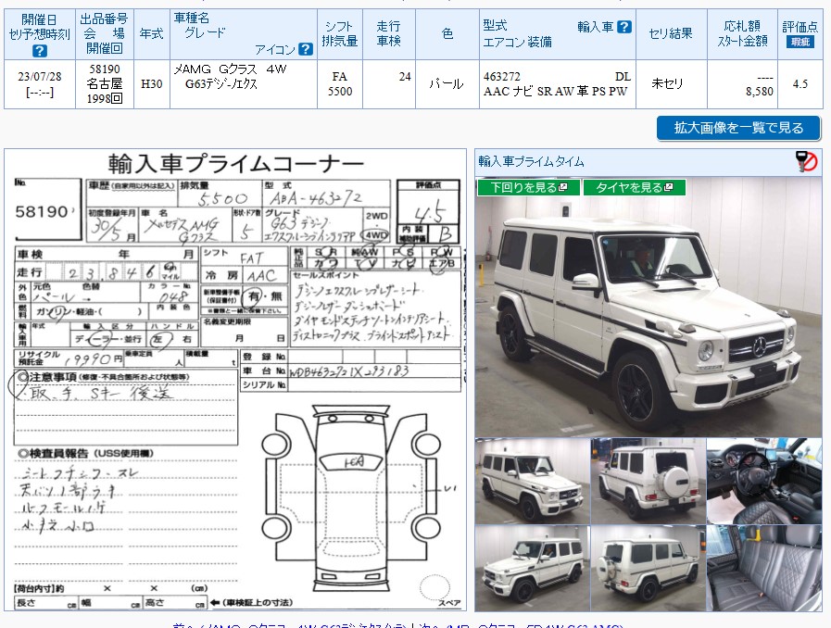Click help icon under セリ予想時刻 header
Viewport: 831px width, 628px height.
pos(40,51)
